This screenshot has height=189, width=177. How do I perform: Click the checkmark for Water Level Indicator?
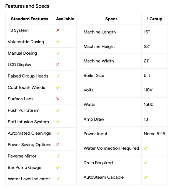coord(58,179)
